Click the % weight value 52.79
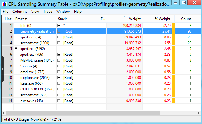Screen dimensions: 202x124 (166, 26)
